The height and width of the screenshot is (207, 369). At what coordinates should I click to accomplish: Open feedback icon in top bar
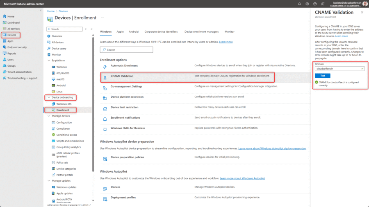click(x=323, y=4)
